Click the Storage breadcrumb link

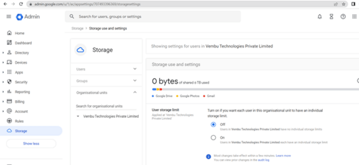coord(78,28)
